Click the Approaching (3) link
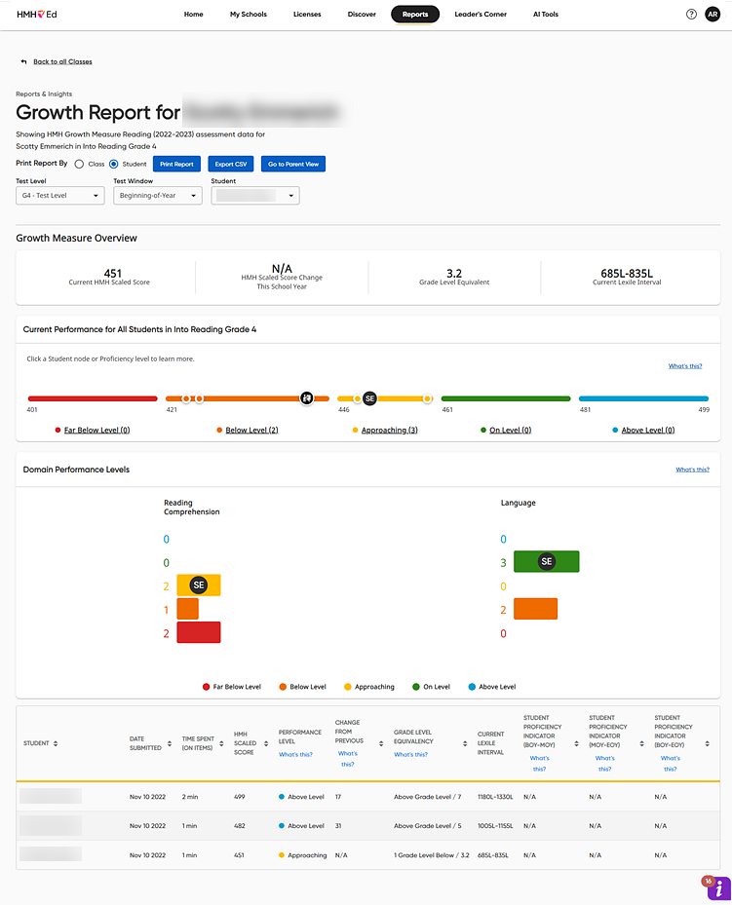This screenshot has width=732, height=905. [x=390, y=430]
